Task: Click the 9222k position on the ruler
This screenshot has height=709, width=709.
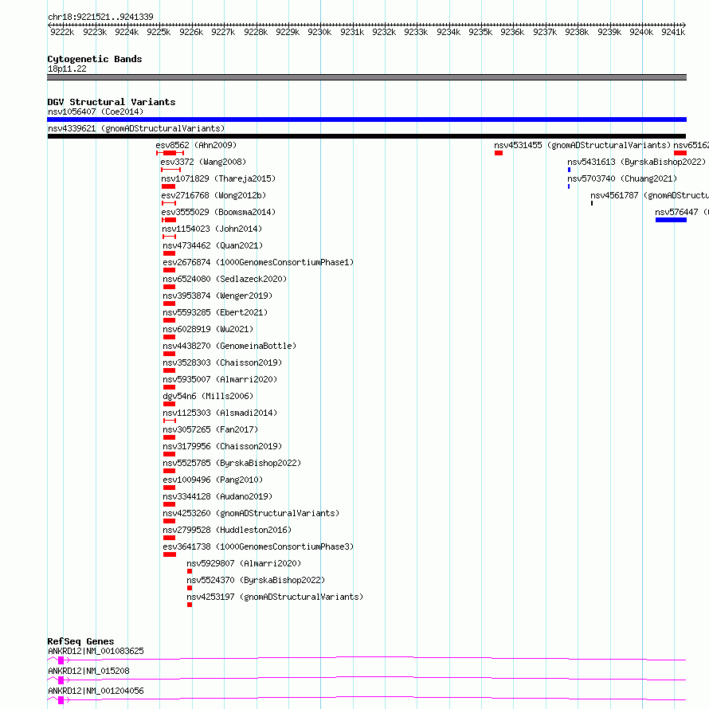Action: click(x=62, y=32)
